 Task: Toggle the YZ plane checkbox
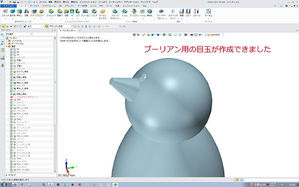11,55
